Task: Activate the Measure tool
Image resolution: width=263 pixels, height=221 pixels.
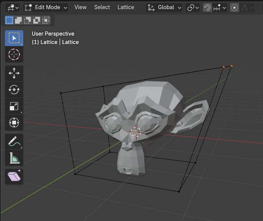Action: [x=14, y=158]
